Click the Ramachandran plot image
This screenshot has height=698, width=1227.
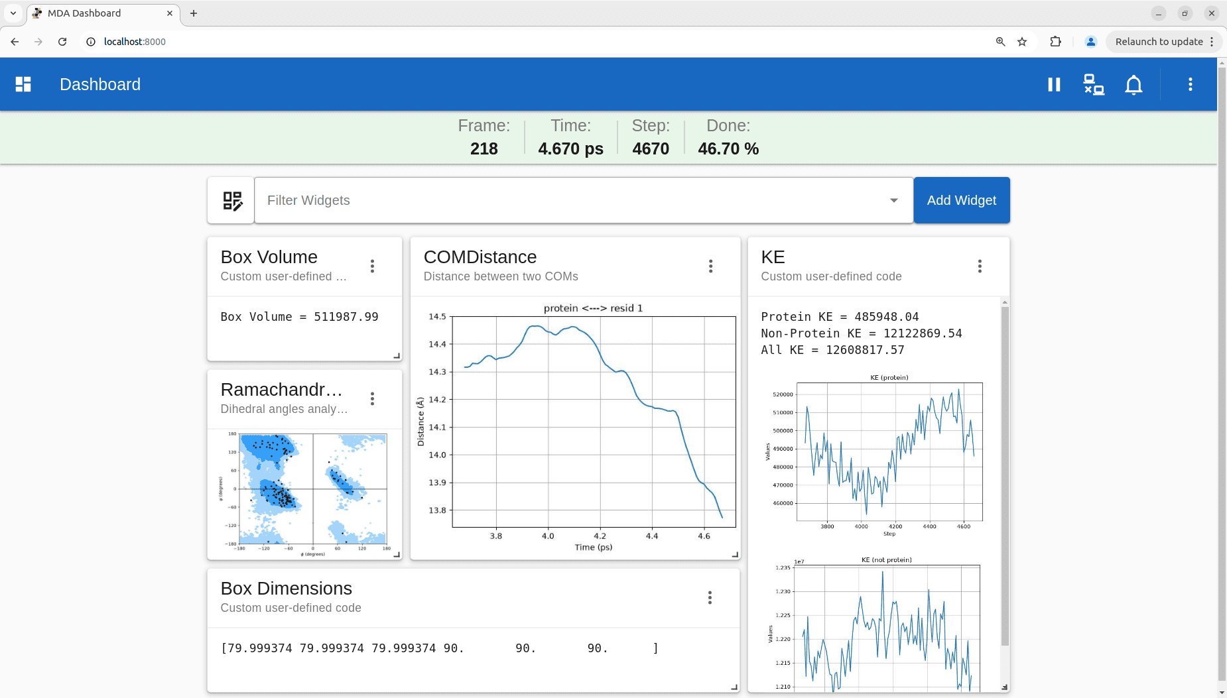tap(304, 494)
